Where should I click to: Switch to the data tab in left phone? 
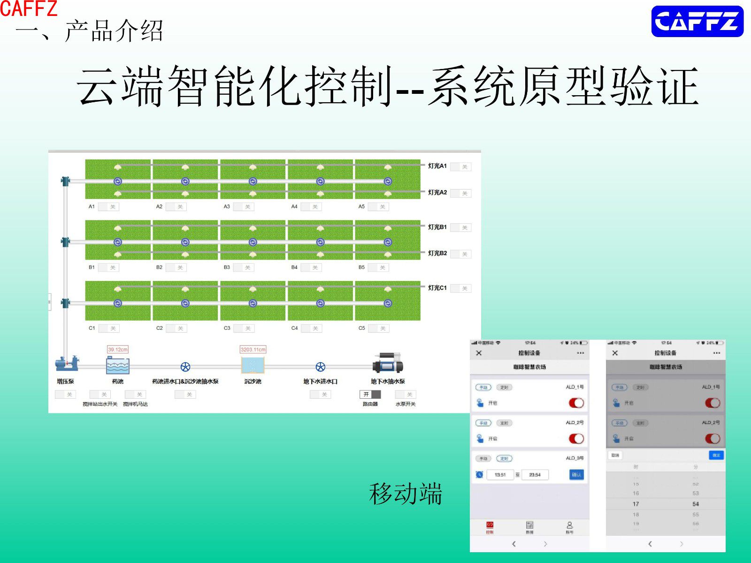529,527
